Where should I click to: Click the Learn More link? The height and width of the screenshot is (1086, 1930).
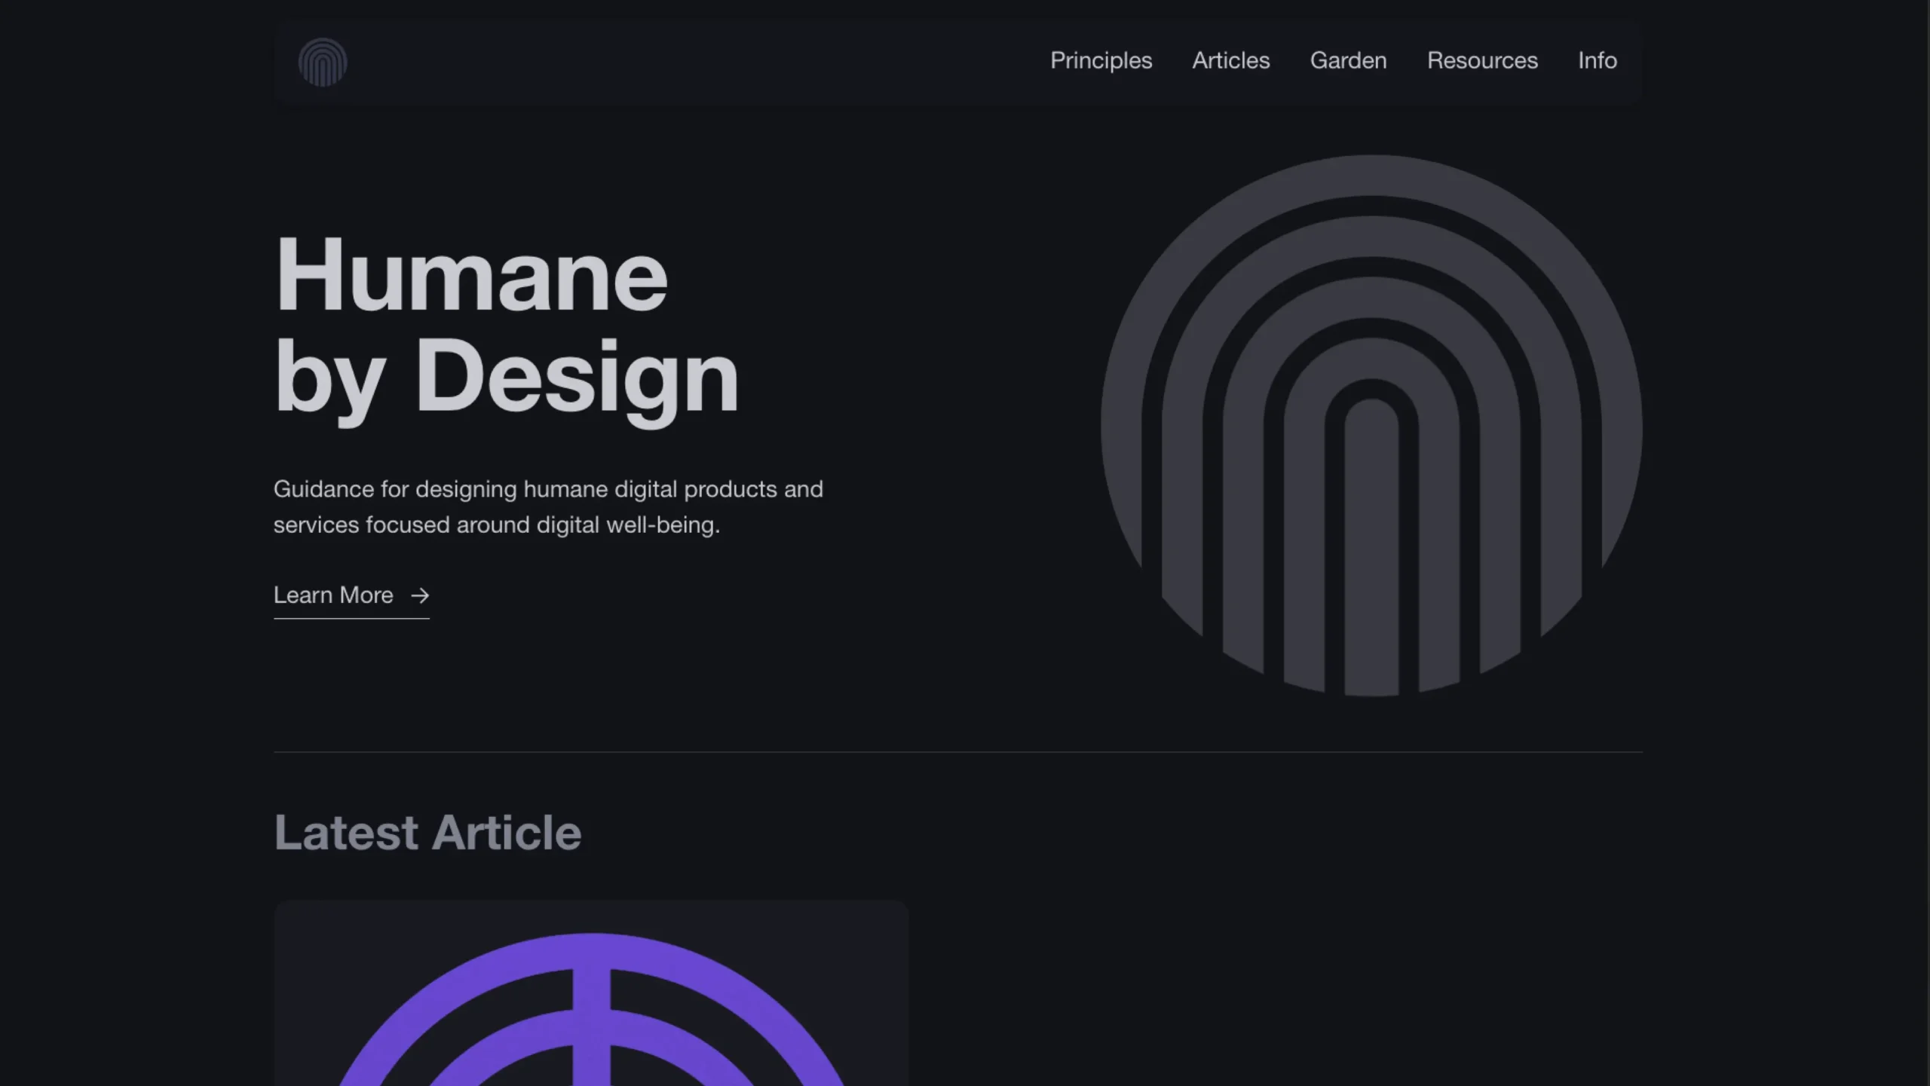tap(333, 595)
